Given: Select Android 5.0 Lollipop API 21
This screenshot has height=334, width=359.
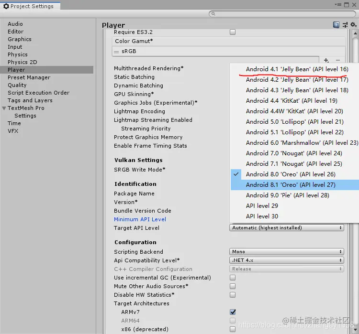Looking at the screenshot, I should [x=295, y=122].
